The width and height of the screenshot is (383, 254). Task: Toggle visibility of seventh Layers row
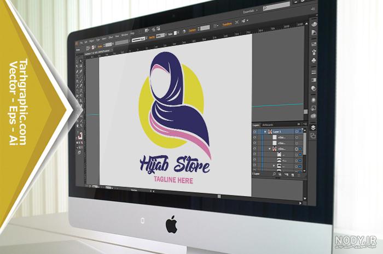pos(254,166)
